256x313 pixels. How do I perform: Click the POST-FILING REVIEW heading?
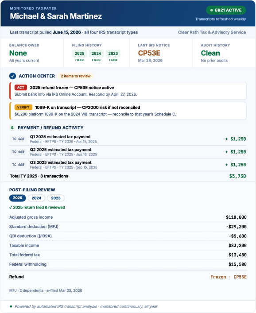[x=32, y=190]
